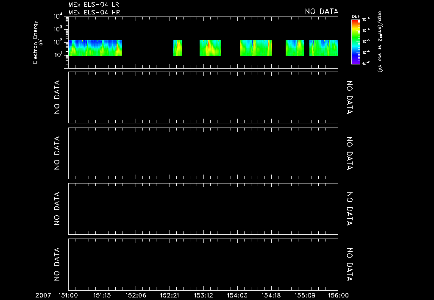This screenshot has height=300, width=434.
Task: Click the 155:09 time axis label
Action: coord(305,295)
